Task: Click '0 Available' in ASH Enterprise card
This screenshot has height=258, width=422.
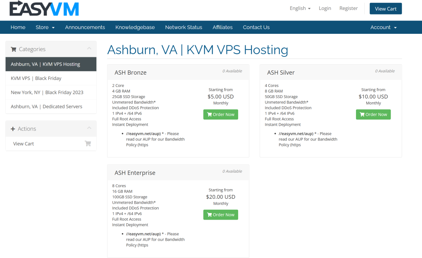Action: pos(232,171)
